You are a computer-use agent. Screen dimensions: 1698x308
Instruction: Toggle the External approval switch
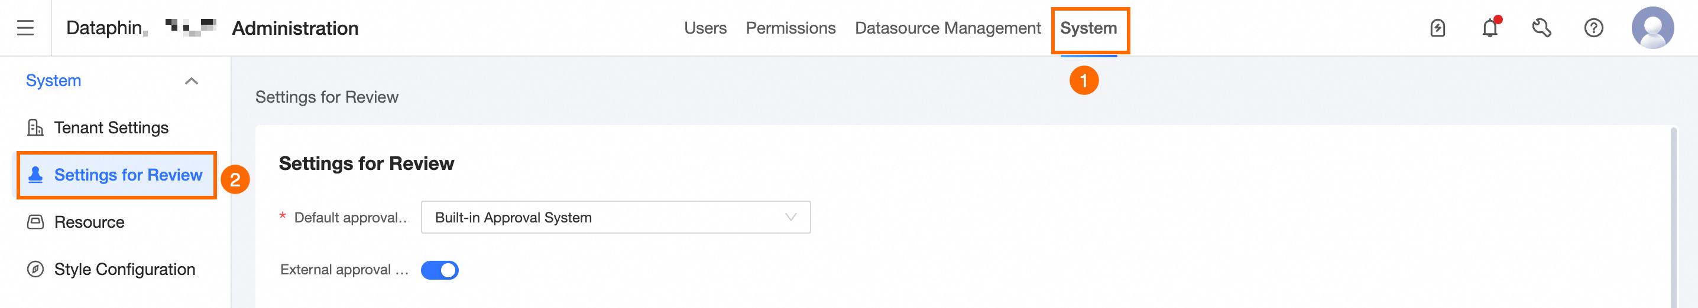(x=440, y=270)
